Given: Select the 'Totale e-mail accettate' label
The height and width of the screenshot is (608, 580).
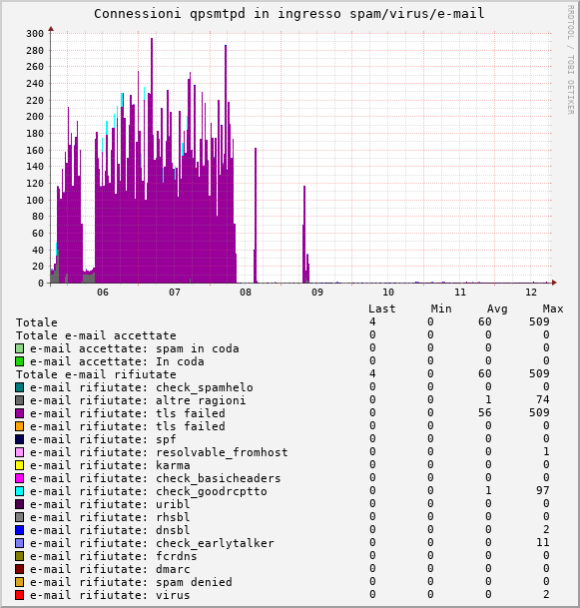Looking at the screenshot, I should (96, 335).
